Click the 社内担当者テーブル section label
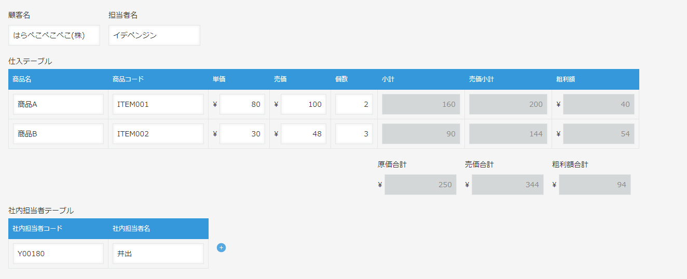The height and width of the screenshot is (279, 687). point(41,211)
